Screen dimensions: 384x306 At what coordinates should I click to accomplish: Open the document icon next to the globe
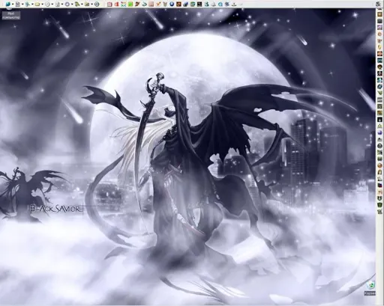point(18,4)
